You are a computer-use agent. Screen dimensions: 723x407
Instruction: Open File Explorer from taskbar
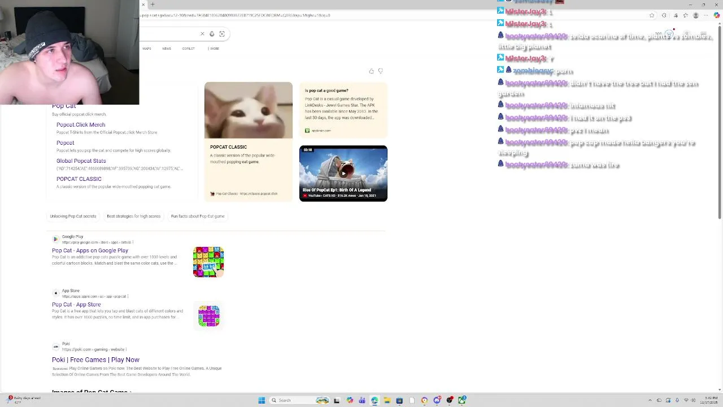point(387,400)
